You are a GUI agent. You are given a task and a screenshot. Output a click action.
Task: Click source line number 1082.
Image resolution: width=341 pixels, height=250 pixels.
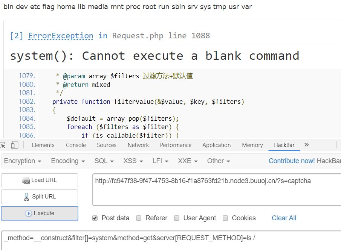pyautogui.click(x=27, y=102)
